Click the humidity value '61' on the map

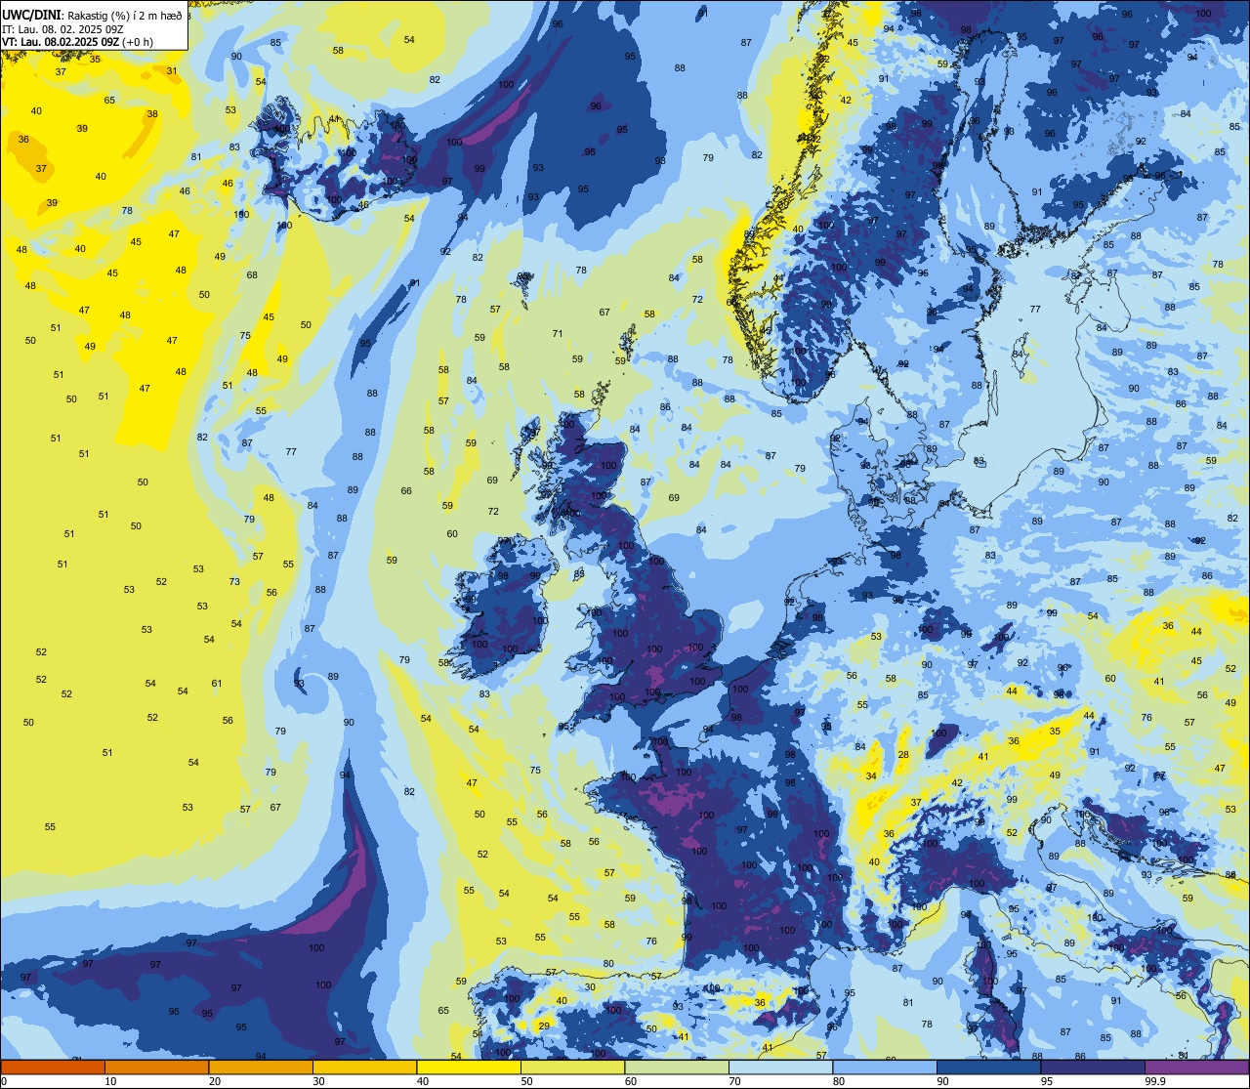217,684
